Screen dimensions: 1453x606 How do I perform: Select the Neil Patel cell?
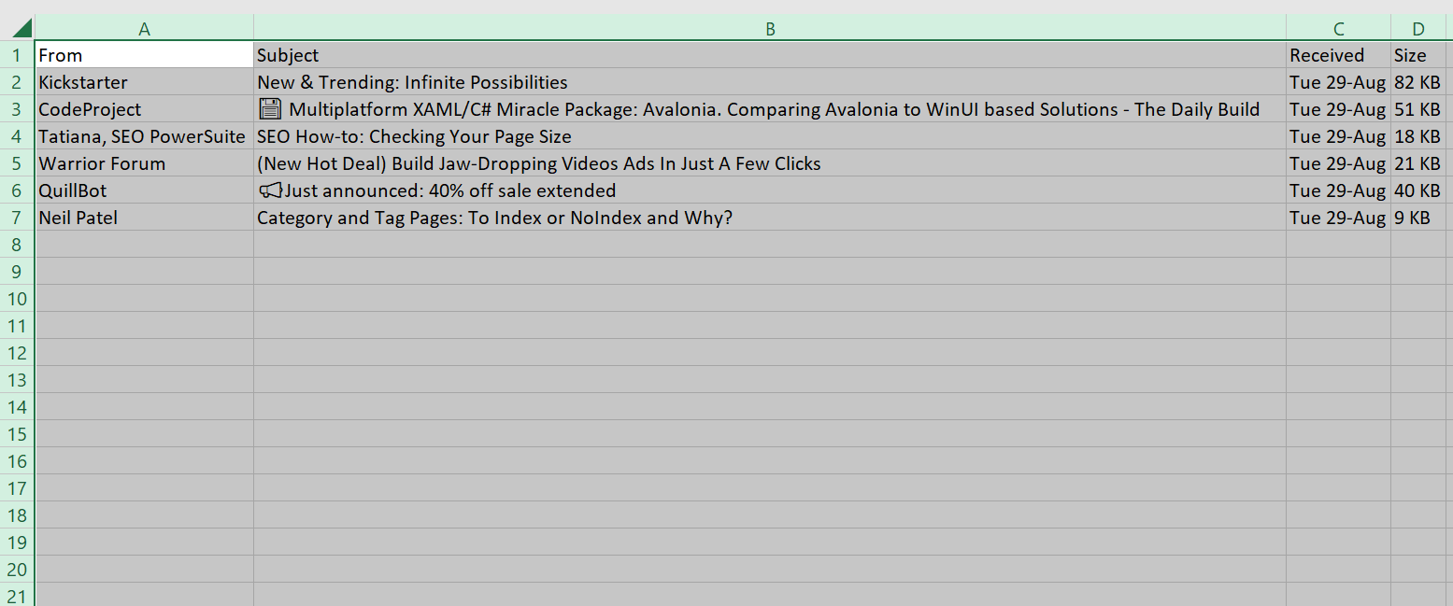coord(144,218)
